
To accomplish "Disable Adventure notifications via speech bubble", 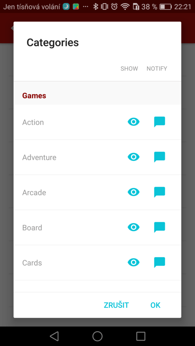I will pyautogui.click(x=159, y=157).
